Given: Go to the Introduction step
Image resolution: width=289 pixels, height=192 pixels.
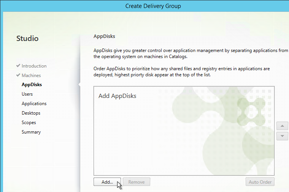Looking at the screenshot, I should coord(34,66).
